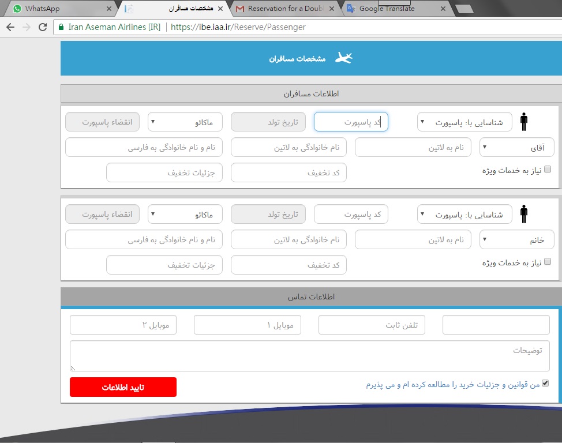The width and height of the screenshot is (562, 443).
Task: Click the browser back arrow
Action: click(x=10, y=27)
